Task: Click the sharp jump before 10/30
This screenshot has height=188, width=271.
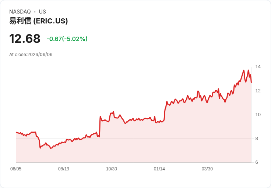Action: coord(100,126)
